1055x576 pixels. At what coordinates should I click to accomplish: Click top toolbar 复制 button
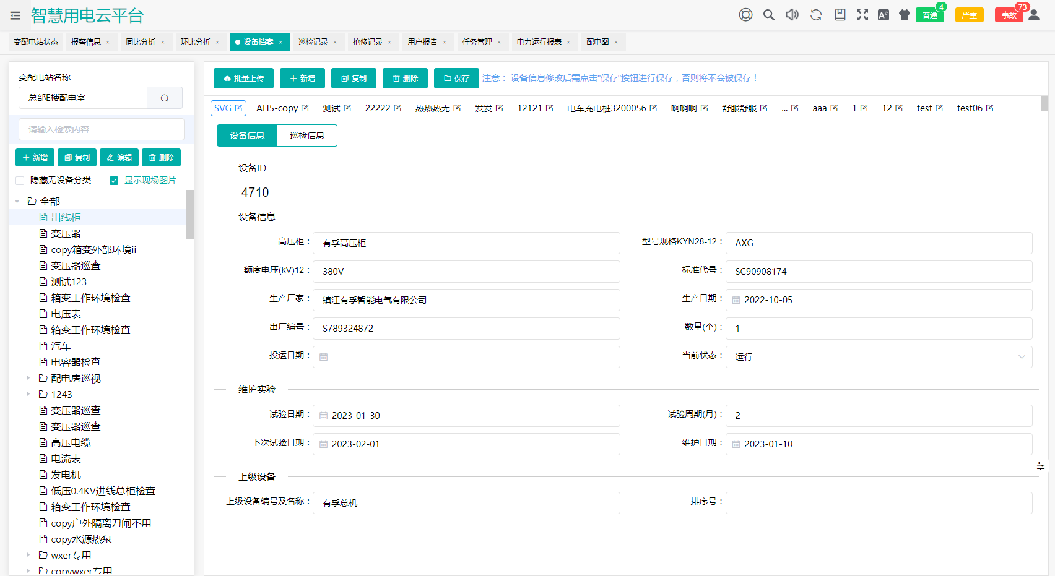coord(354,79)
